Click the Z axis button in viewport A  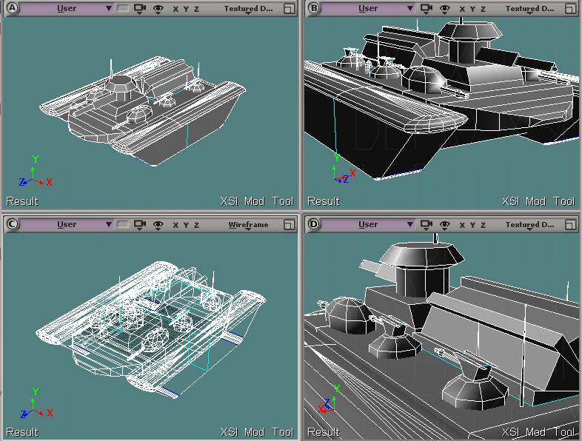click(x=197, y=9)
